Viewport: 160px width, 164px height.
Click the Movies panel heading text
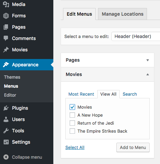[74, 74]
